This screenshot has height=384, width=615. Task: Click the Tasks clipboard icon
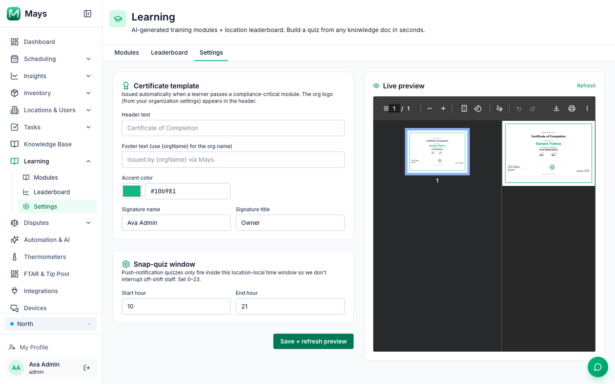pos(14,127)
